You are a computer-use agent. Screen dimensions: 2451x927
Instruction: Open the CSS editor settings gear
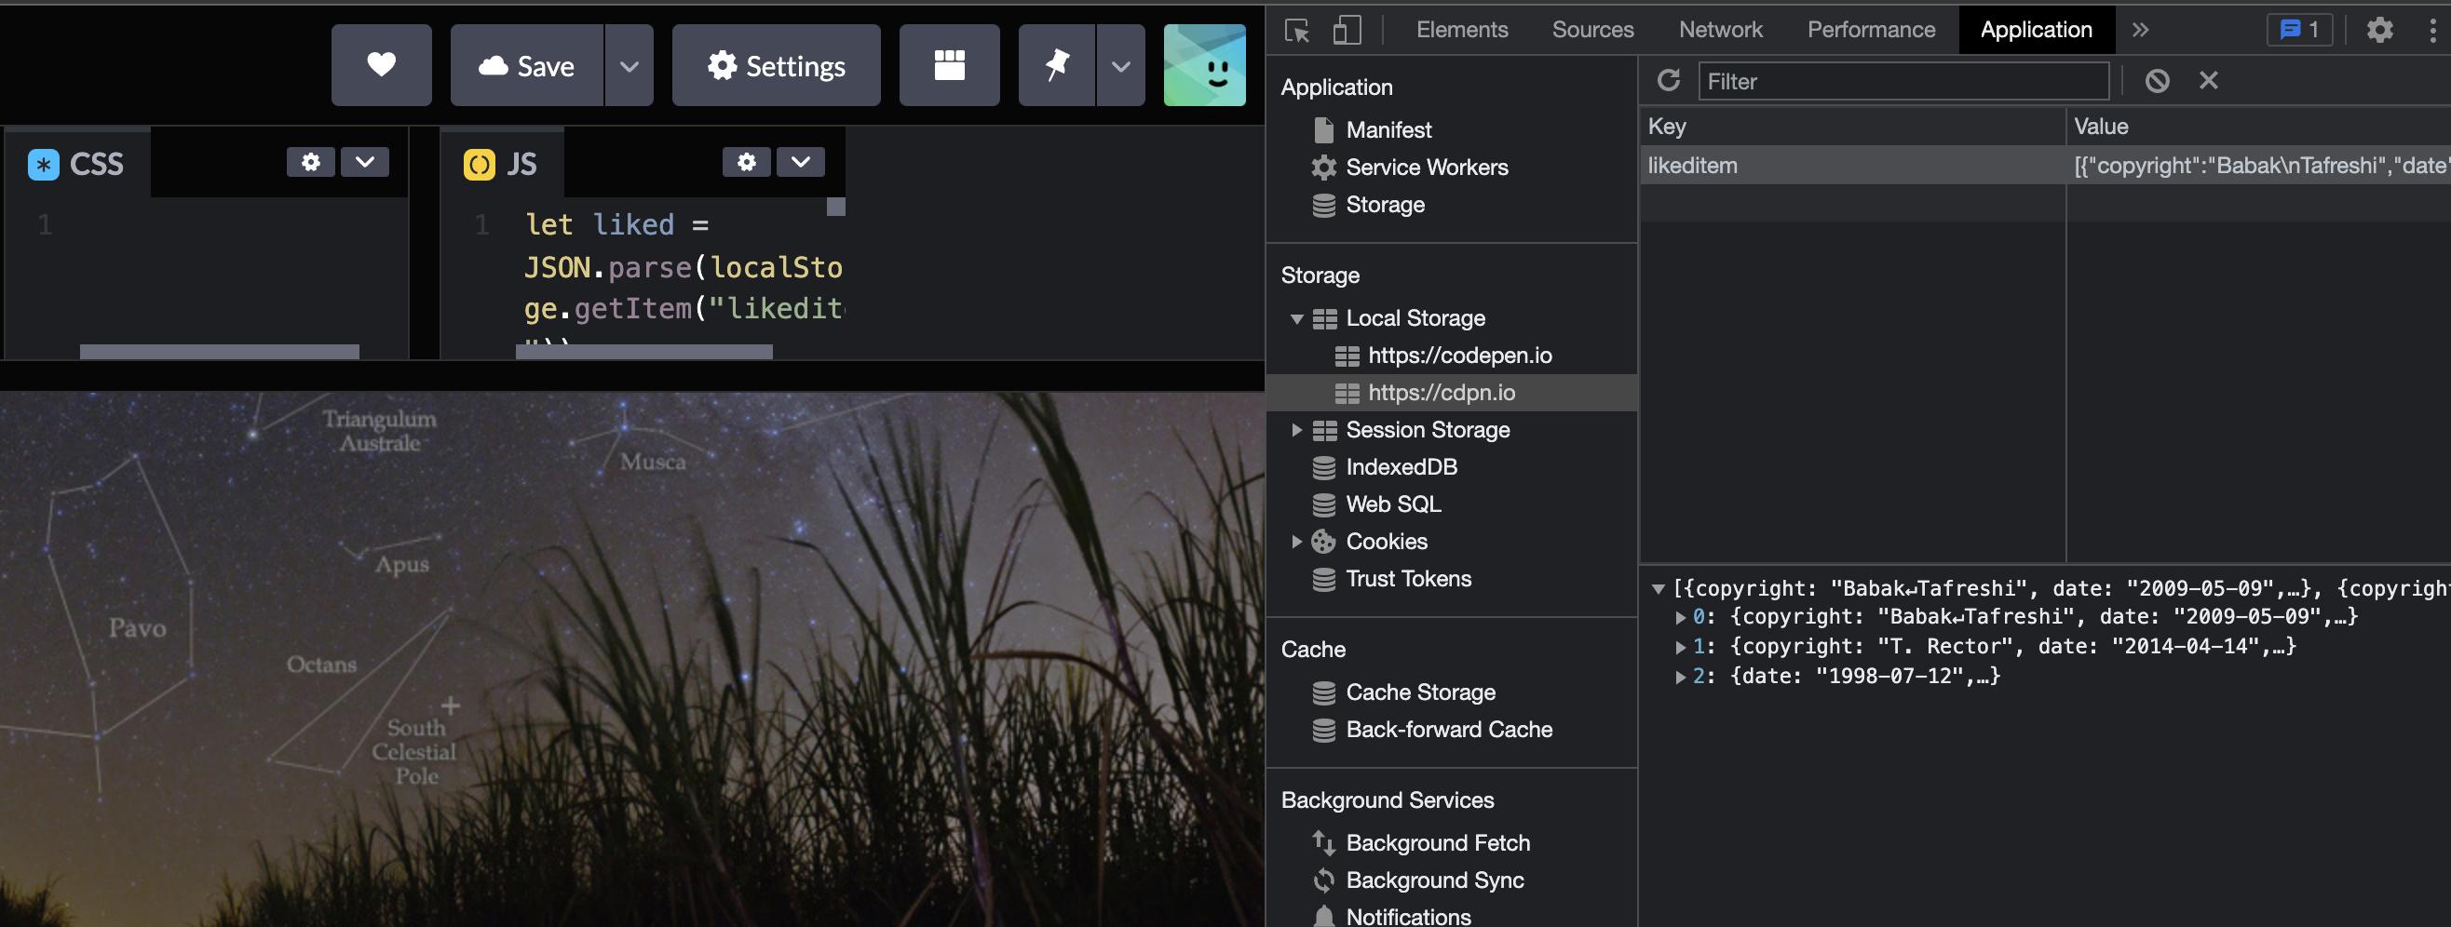point(310,163)
